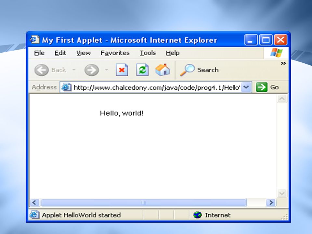Click the vertical scrollbar up arrow
The image size is (312, 234).
pyautogui.click(x=282, y=99)
